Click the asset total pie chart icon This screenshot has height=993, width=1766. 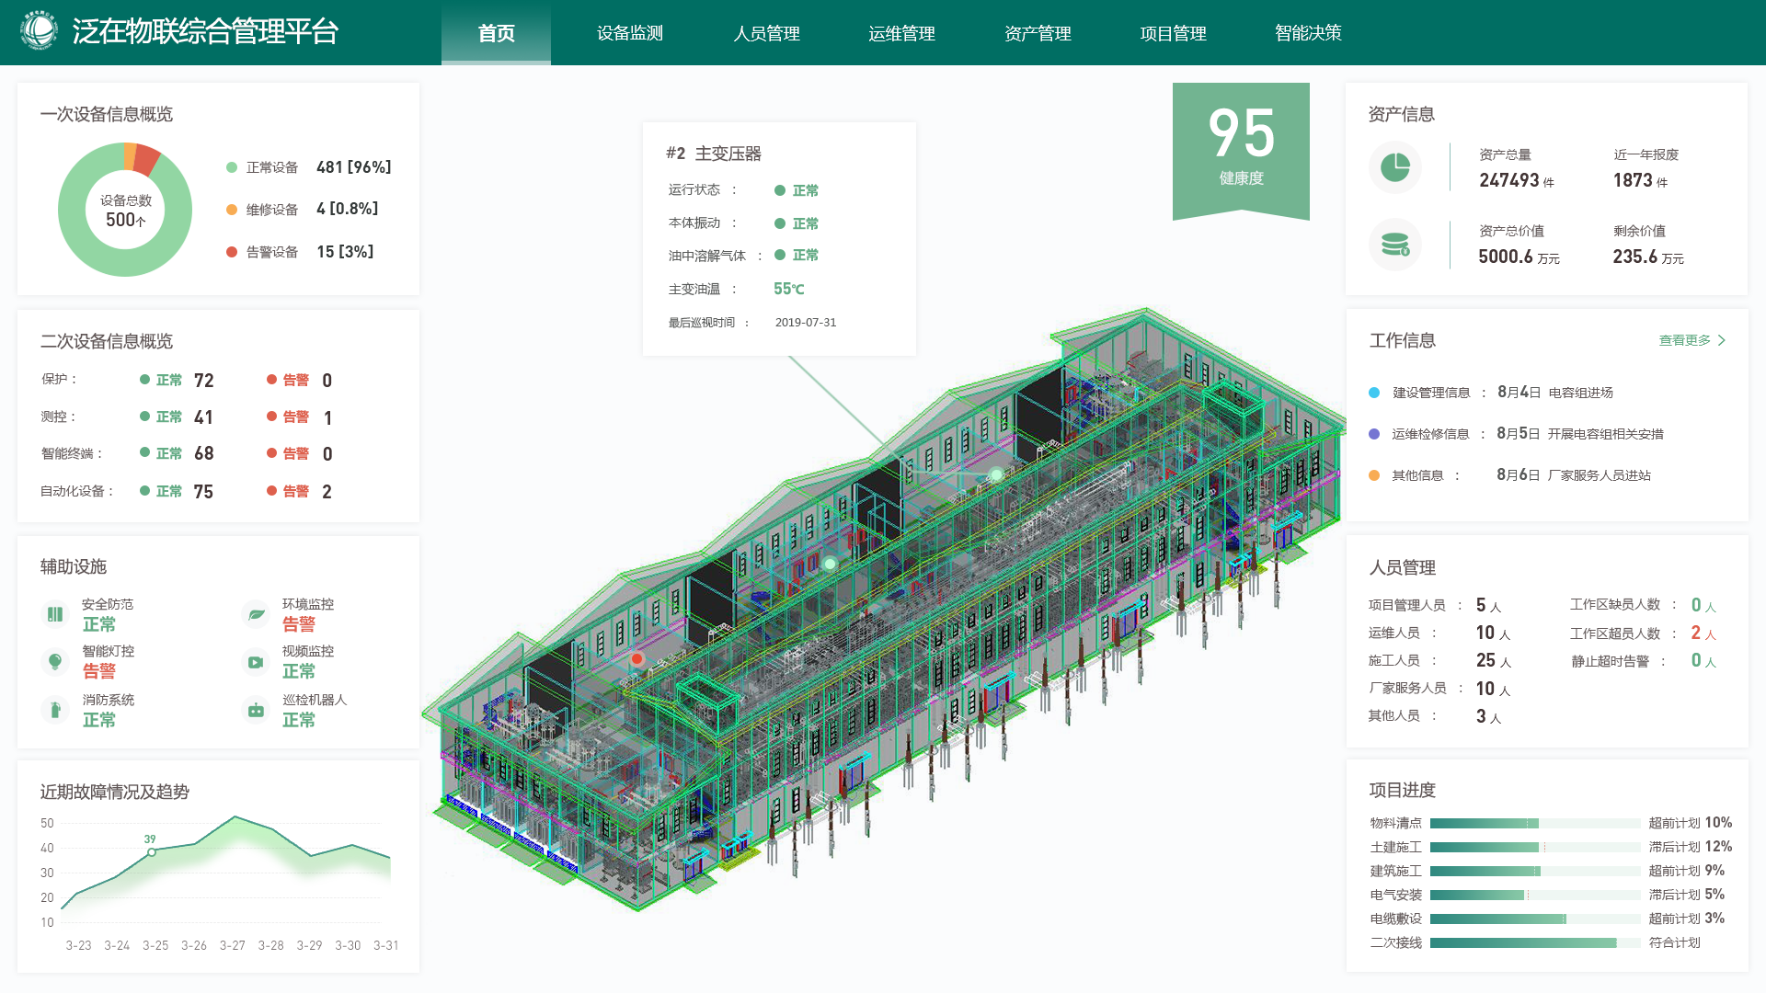pos(1394,167)
